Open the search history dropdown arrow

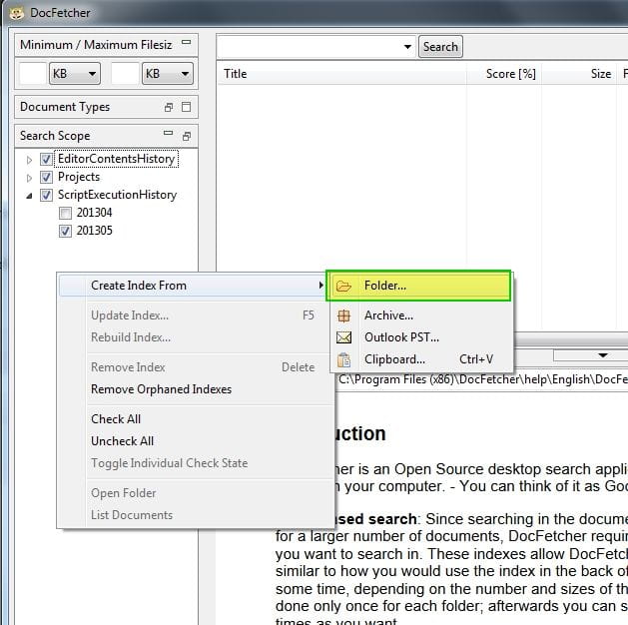407,47
